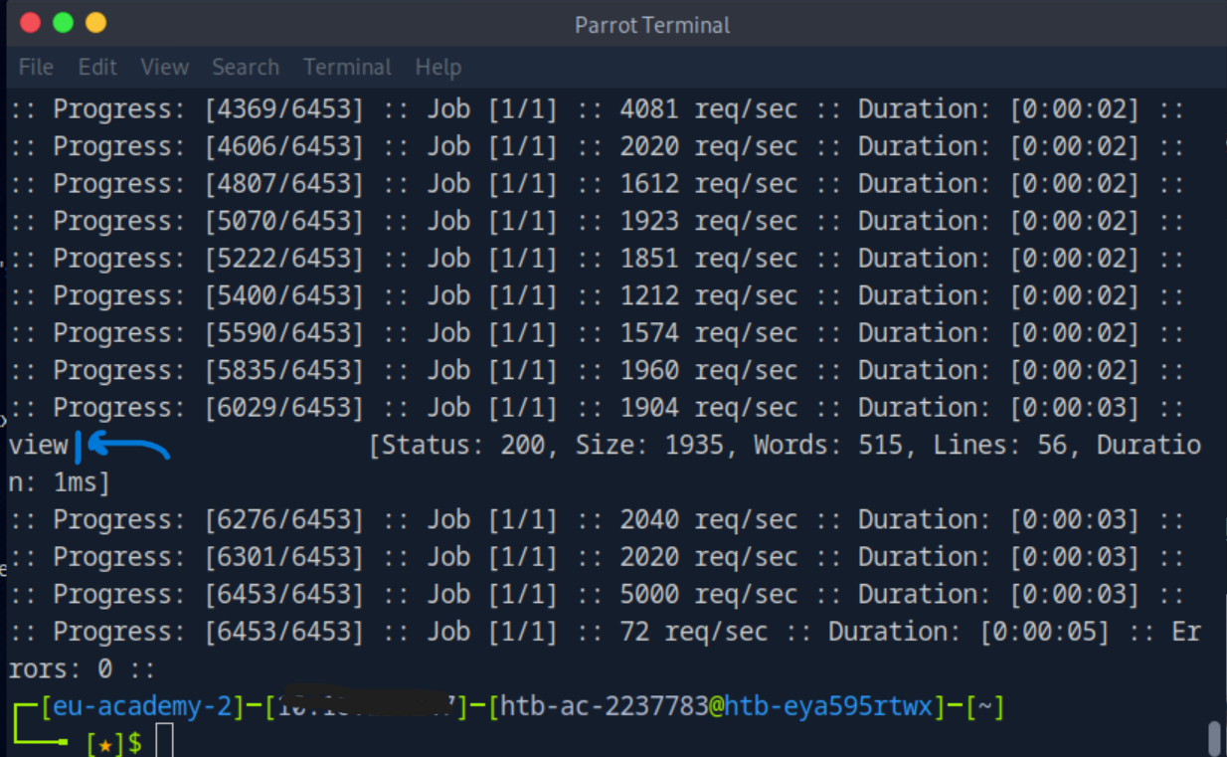Click the 'htb-ac-2237783' username in prompt

tap(605, 707)
